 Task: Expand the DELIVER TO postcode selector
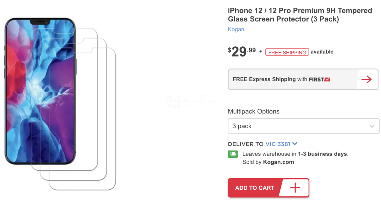(282, 144)
